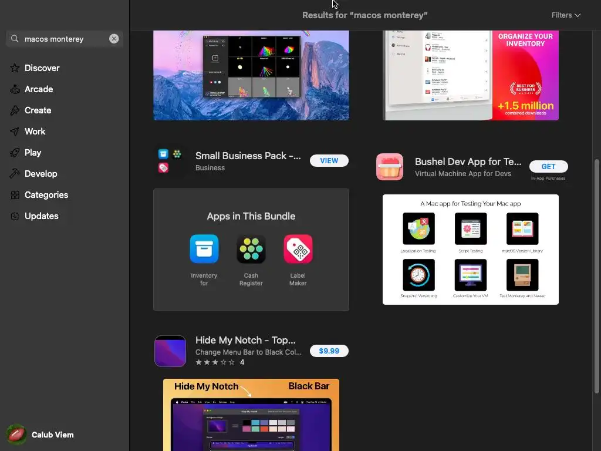Viewport: 601px width, 451px height.
Task: Click the Play rocket icon
Action: pyautogui.click(x=15, y=152)
